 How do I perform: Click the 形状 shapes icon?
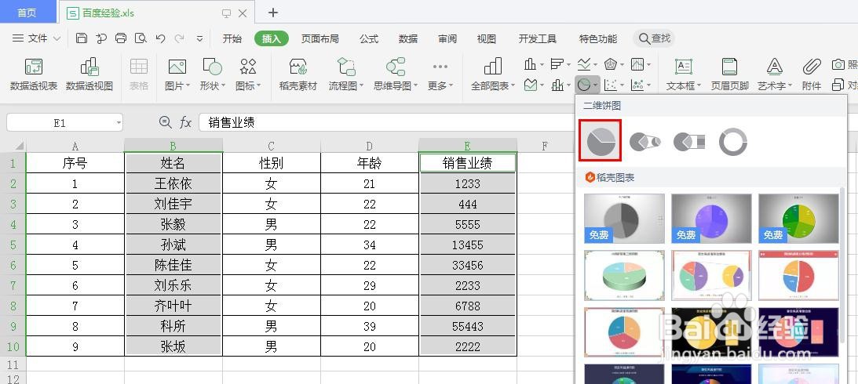pos(212,67)
